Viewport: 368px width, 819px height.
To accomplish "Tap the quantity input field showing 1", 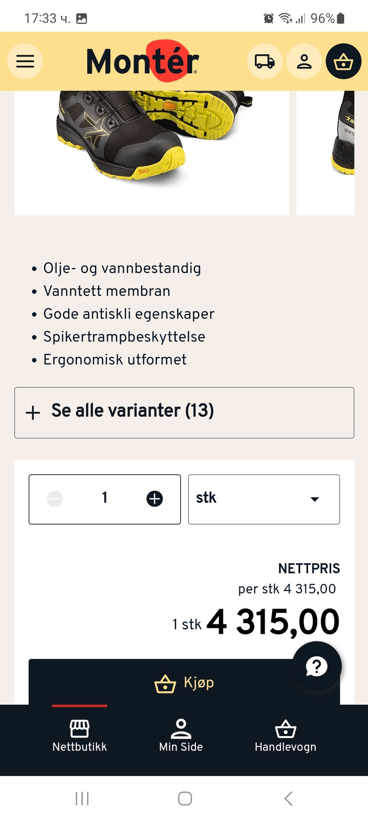I will 104,498.
